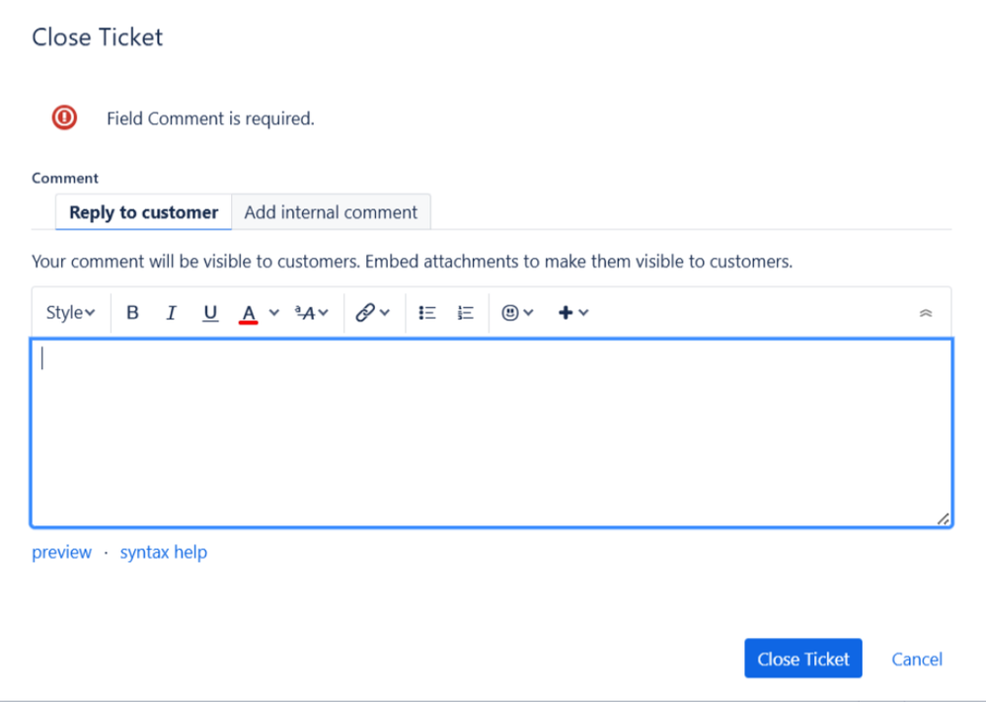986x702 pixels.
Task: Click the 'Field Comment is required.' message
Action: tap(210, 118)
